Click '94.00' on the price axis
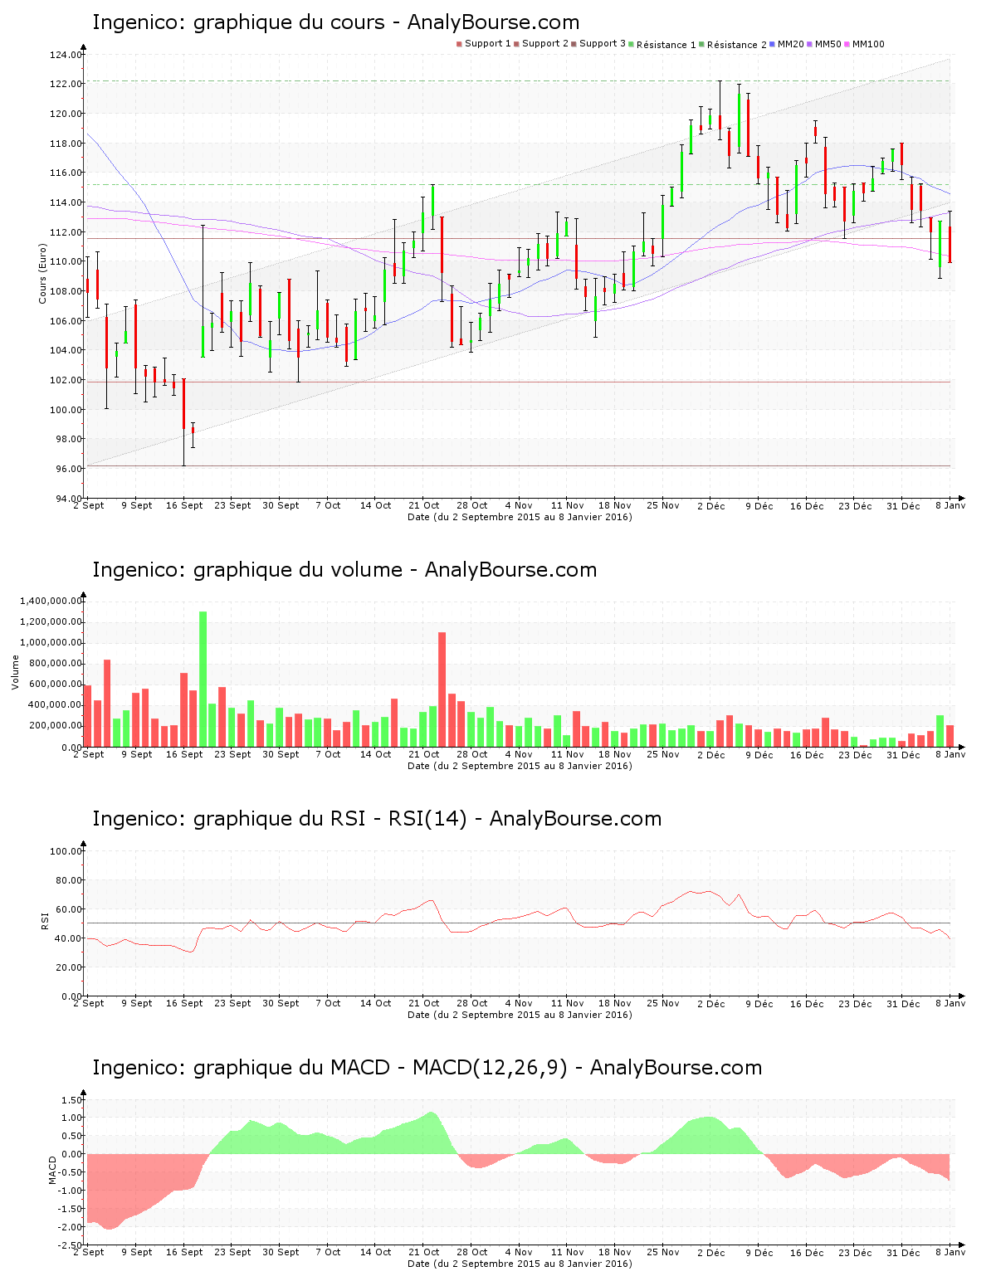Viewport: 996px width, 1286px height. (x=68, y=499)
